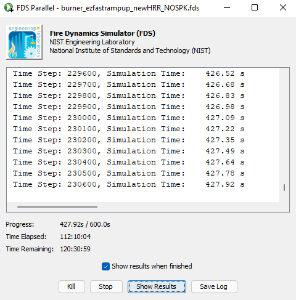The image size is (296, 300).
Task: Save the simulation log
Action: 214,286
